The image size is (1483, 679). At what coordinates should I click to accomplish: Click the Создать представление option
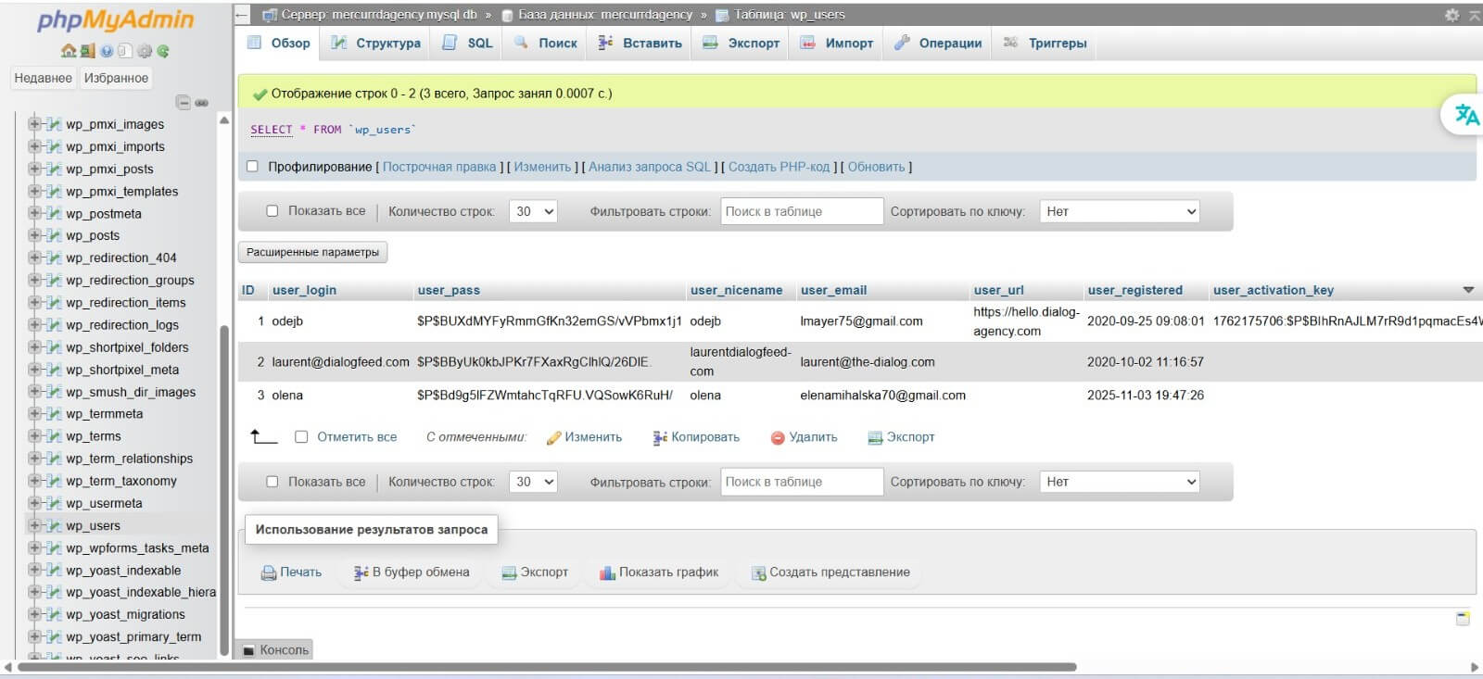(x=830, y=572)
